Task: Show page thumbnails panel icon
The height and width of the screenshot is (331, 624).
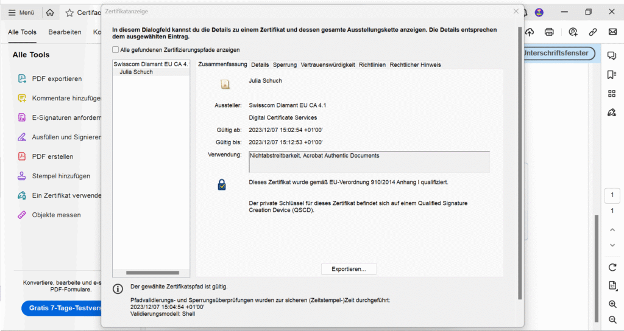Action: (x=612, y=93)
